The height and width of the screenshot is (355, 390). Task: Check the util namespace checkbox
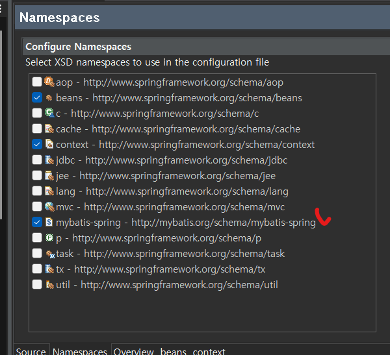pyautogui.click(x=37, y=284)
